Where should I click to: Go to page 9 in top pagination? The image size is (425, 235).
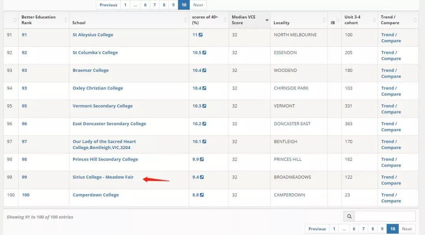point(173,5)
